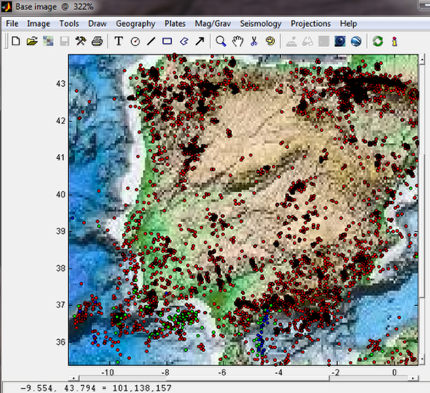The height and width of the screenshot is (393, 430).
Task: Click the Google Earth globe icon
Action: 356,42
